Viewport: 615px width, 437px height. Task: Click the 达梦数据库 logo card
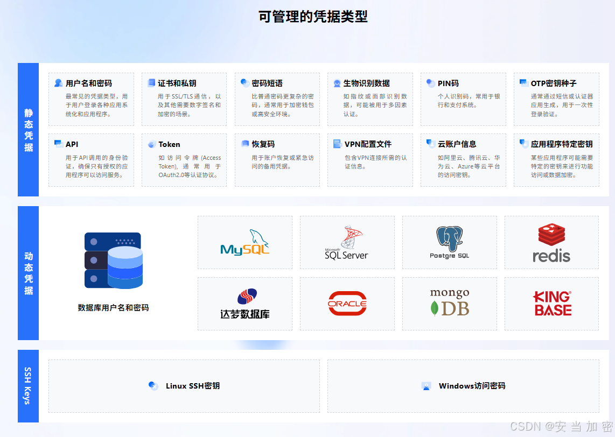coord(245,304)
